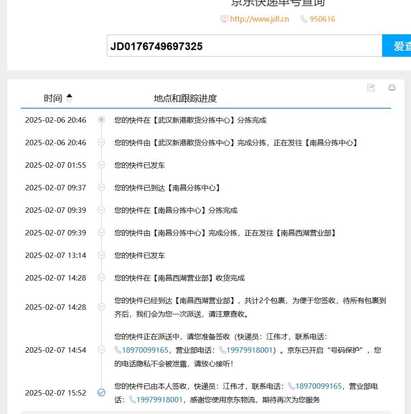
Task: Click text 您的快件正在派送中，请您准备签收
Action: pos(172,336)
